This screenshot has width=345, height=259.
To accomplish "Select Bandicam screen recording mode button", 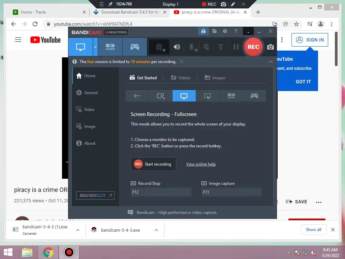I will (x=81, y=47).
